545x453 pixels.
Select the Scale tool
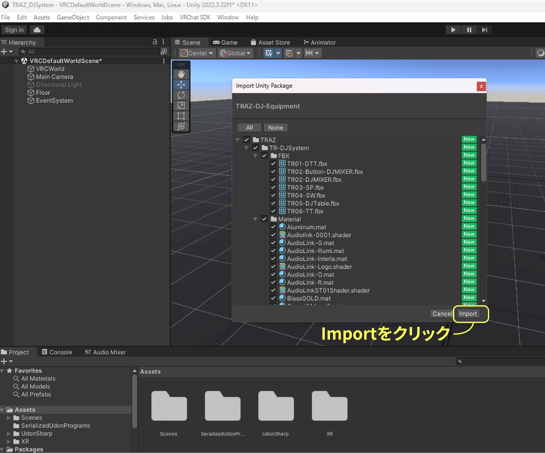181,105
